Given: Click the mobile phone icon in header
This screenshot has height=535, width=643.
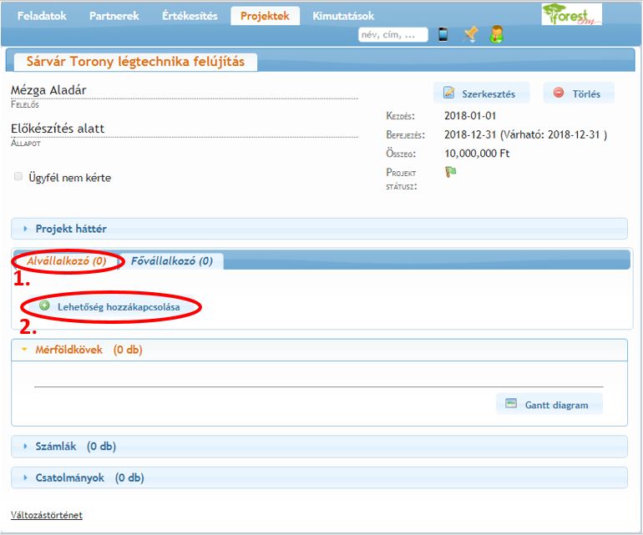Looking at the screenshot, I should [443, 34].
